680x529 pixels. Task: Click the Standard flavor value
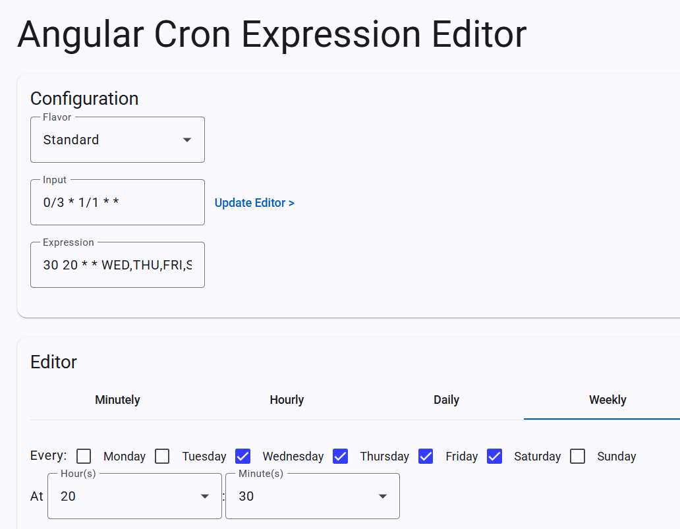coord(71,140)
